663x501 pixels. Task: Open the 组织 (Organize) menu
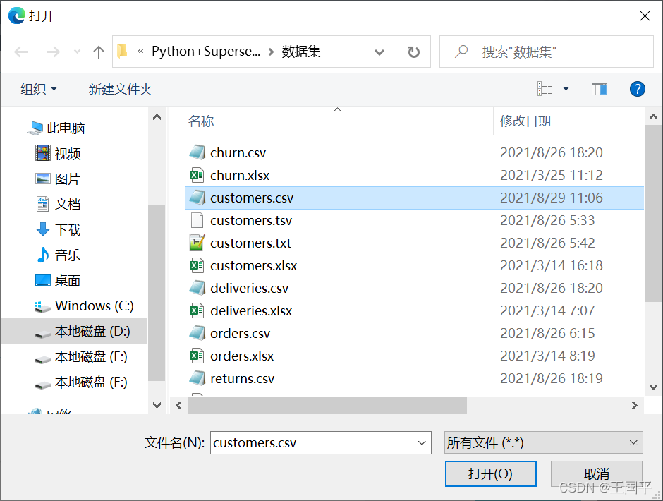[x=39, y=89]
